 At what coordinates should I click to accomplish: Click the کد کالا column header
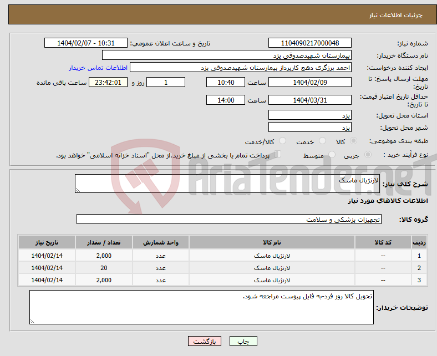pyautogui.click(x=383, y=242)
